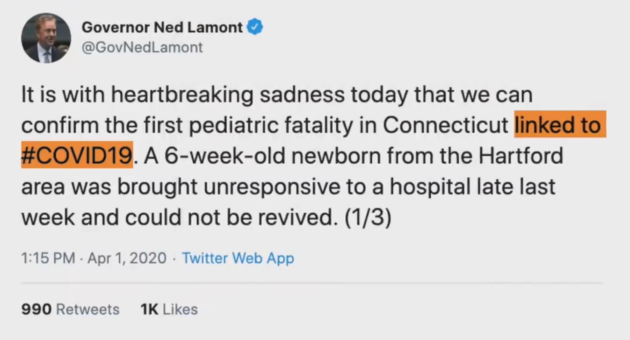Viewport: 630px width, 340px height.
Task: View the 1K Likes list
Action: pos(169,309)
